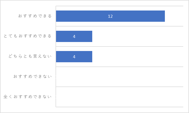Click gridline between どちらとも言えない and おすすめできない rows
The image size is (189, 113).
coord(119,67)
